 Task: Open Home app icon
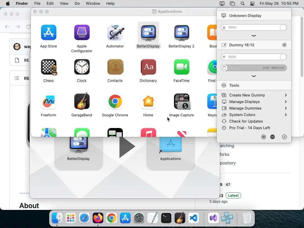click(x=148, y=102)
